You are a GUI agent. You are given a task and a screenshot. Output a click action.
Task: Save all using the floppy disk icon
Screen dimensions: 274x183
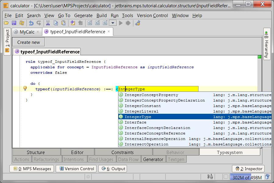(14, 23)
